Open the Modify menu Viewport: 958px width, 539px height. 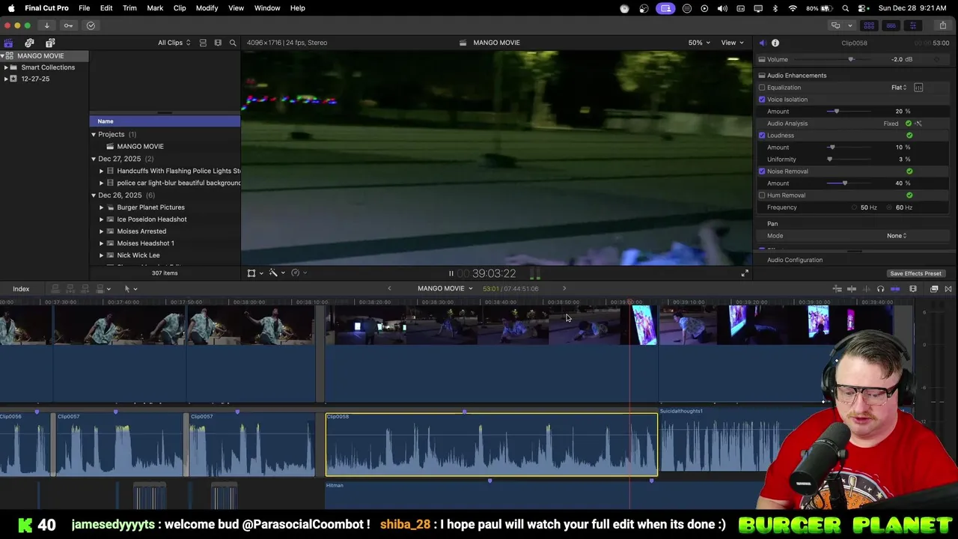pyautogui.click(x=207, y=8)
